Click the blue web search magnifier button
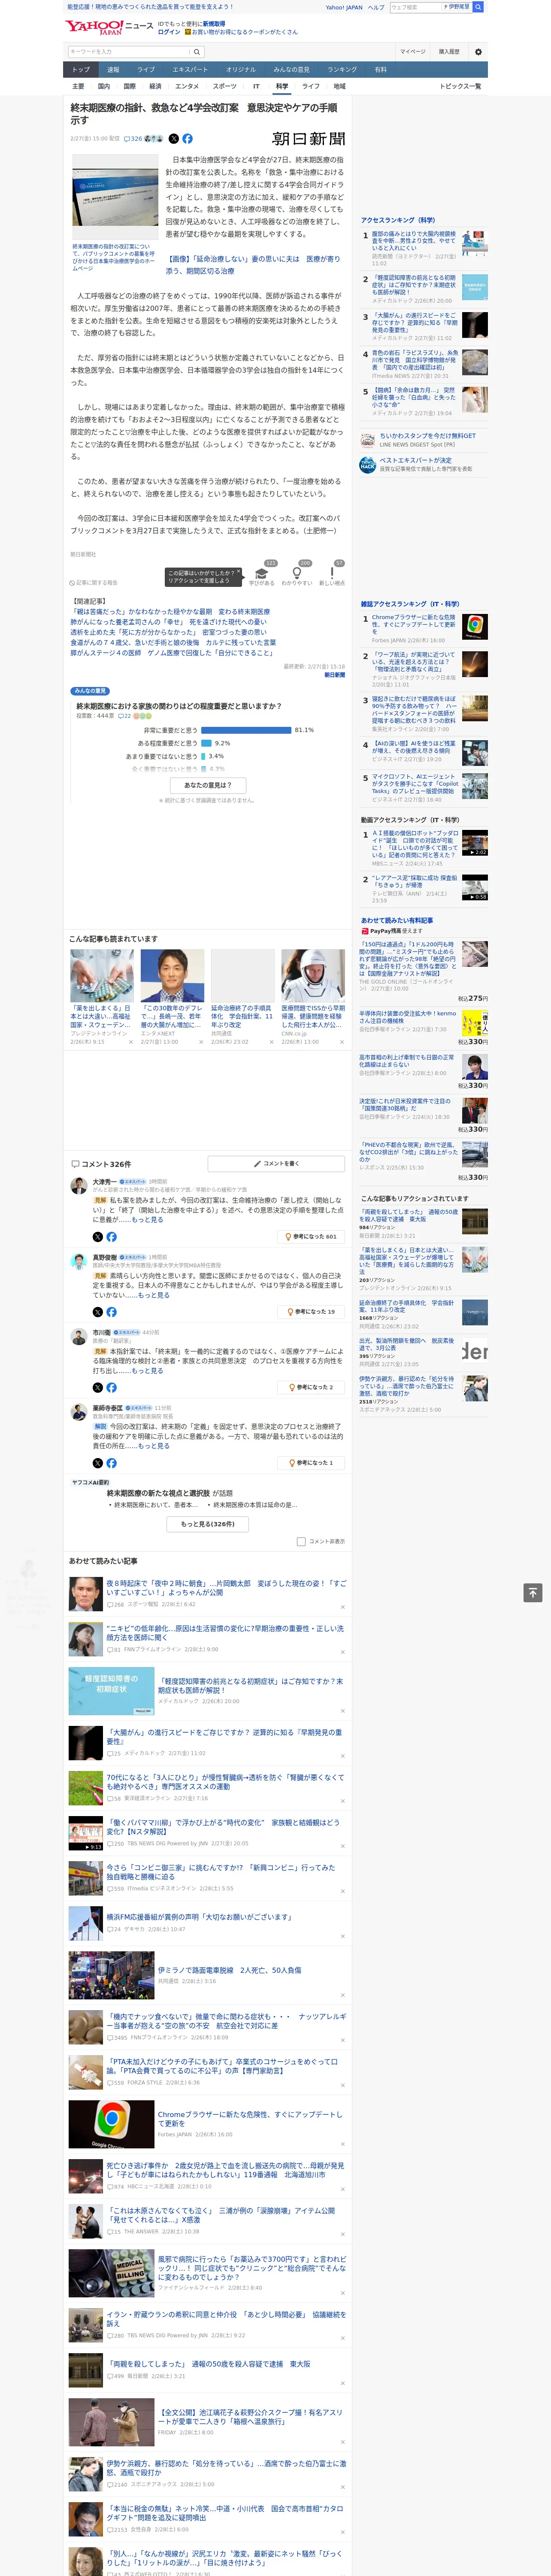551x2576 pixels. tap(478, 7)
